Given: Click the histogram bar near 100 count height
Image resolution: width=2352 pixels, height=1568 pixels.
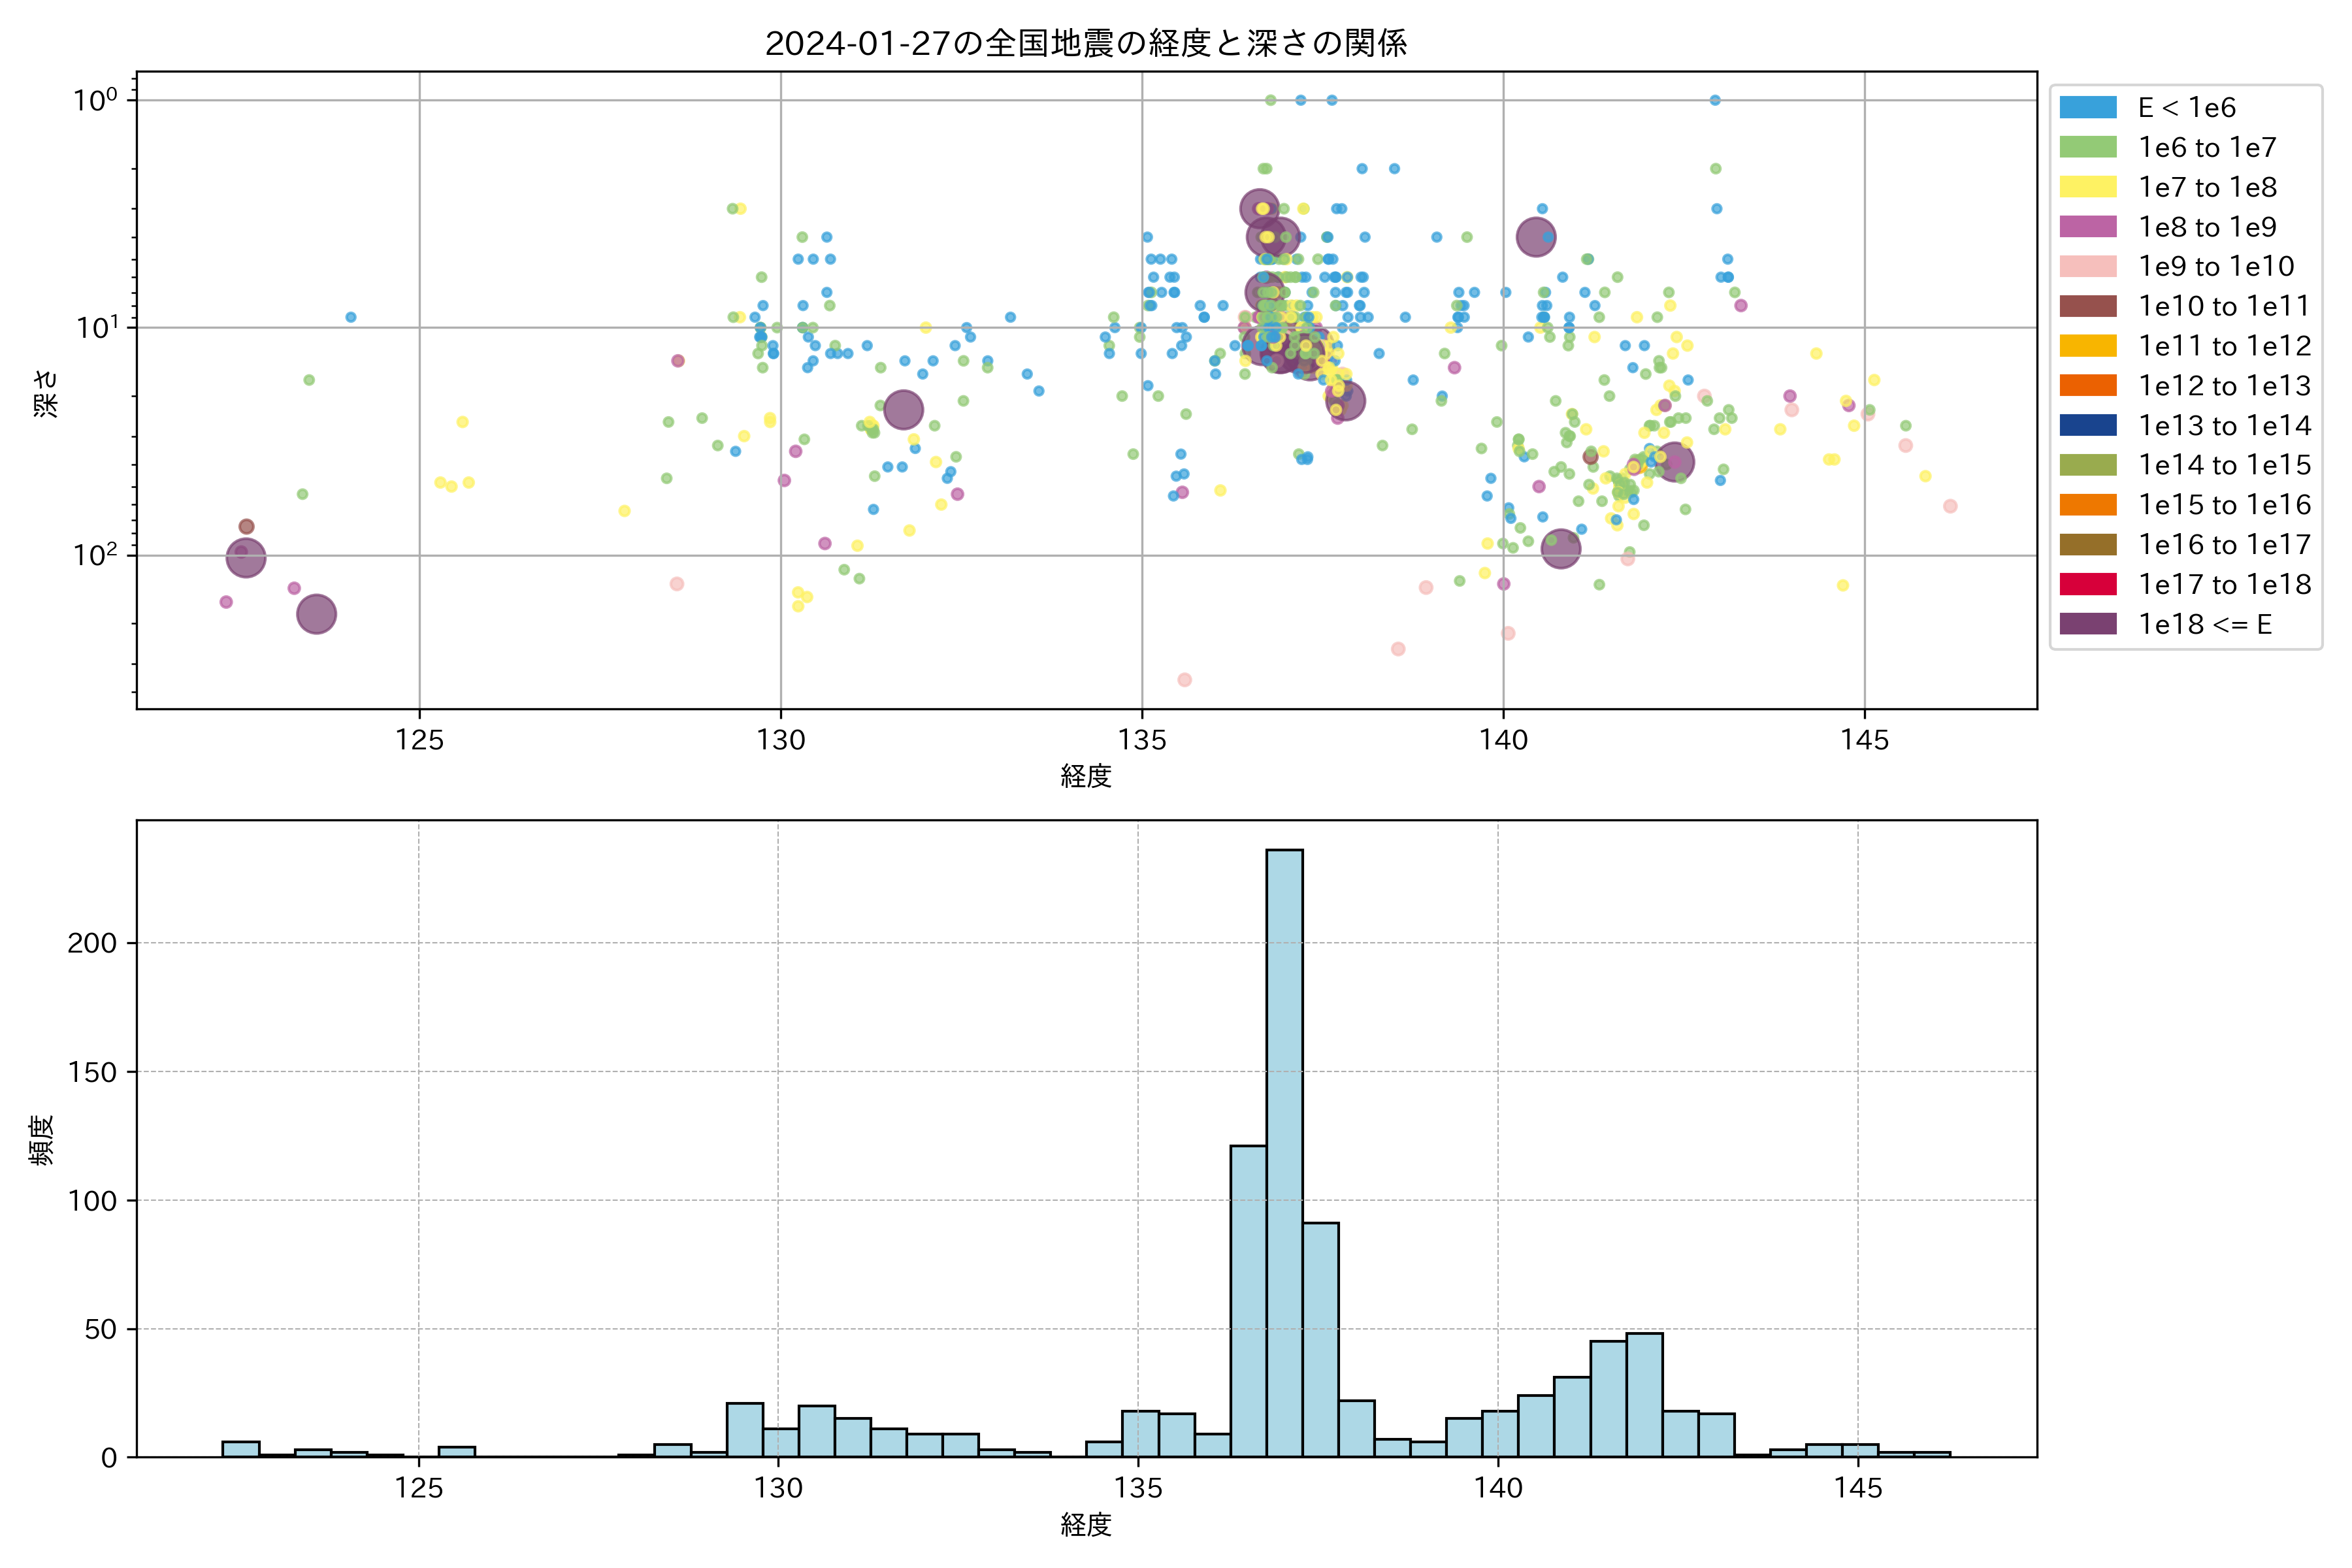Looking at the screenshot, I should coord(1320,1340).
